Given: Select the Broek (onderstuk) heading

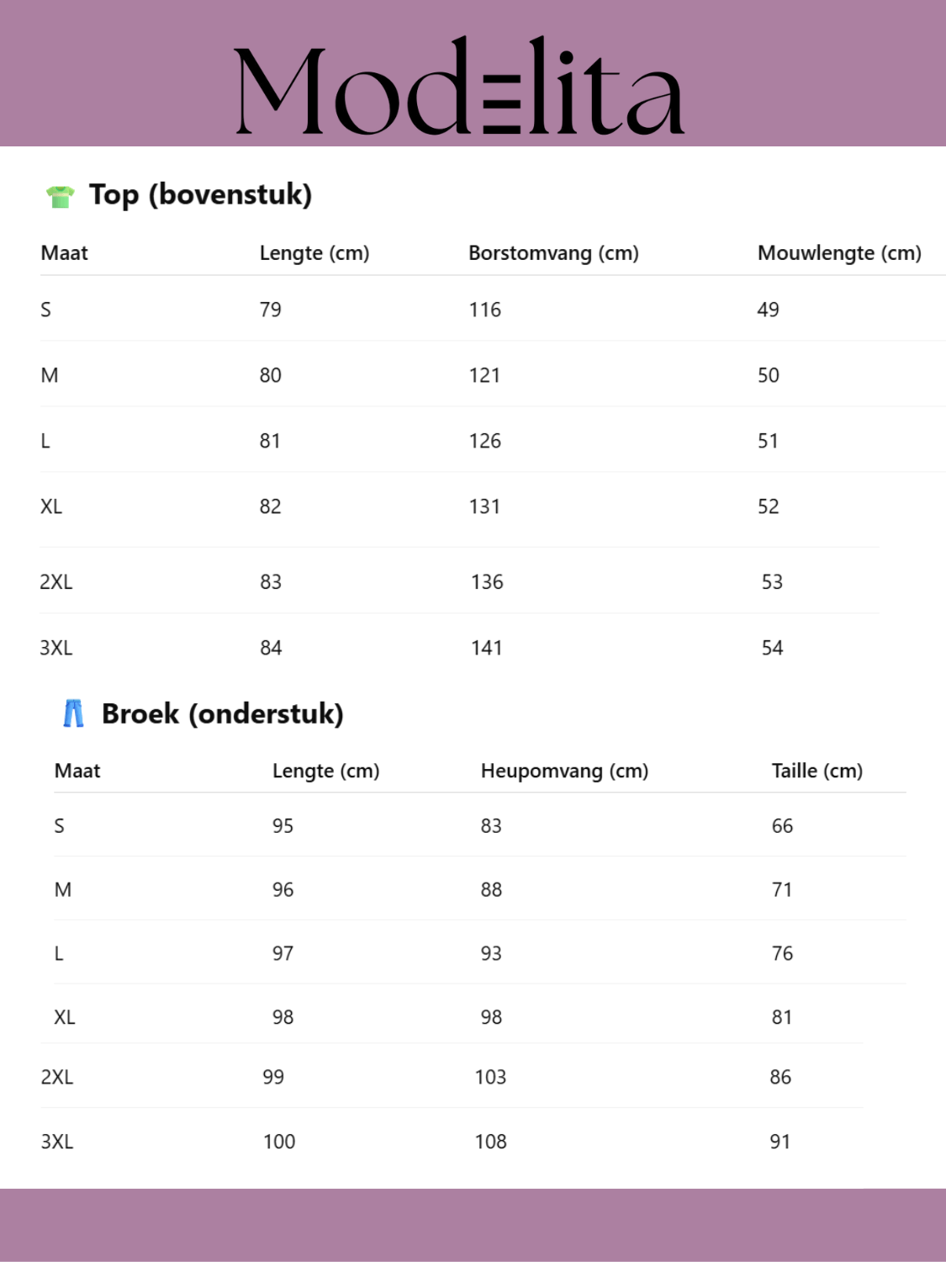Looking at the screenshot, I should tap(222, 713).
